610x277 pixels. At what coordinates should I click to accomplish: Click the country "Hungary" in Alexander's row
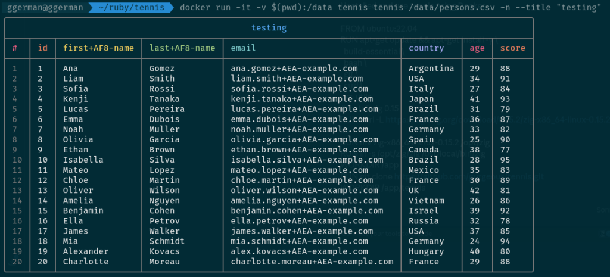click(x=426, y=251)
